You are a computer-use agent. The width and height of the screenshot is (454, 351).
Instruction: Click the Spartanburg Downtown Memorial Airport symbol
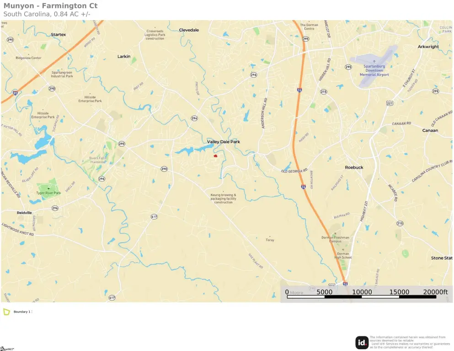tap(374, 61)
